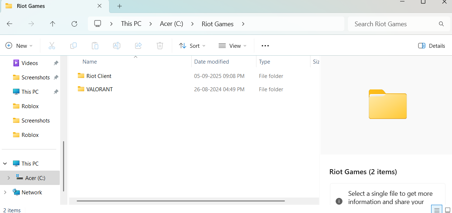The height and width of the screenshot is (213, 452).
Task: Click the Paste clipboard icon
Action: point(95,46)
